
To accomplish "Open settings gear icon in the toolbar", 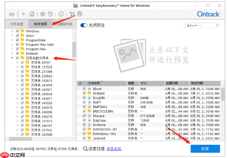I will click(42, 14).
